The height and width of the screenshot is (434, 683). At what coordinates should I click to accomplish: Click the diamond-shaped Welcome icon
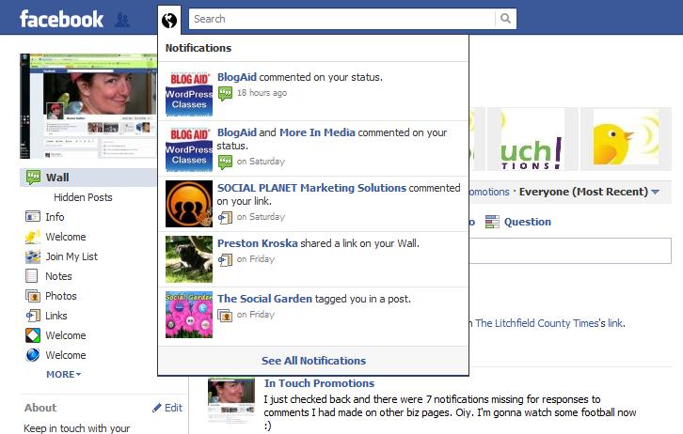pyautogui.click(x=33, y=335)
